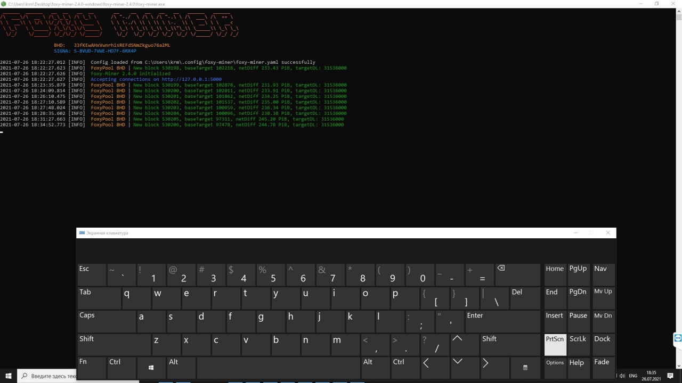
Task: Click the context menu key on the keyboard
Action: pos(525,368)
